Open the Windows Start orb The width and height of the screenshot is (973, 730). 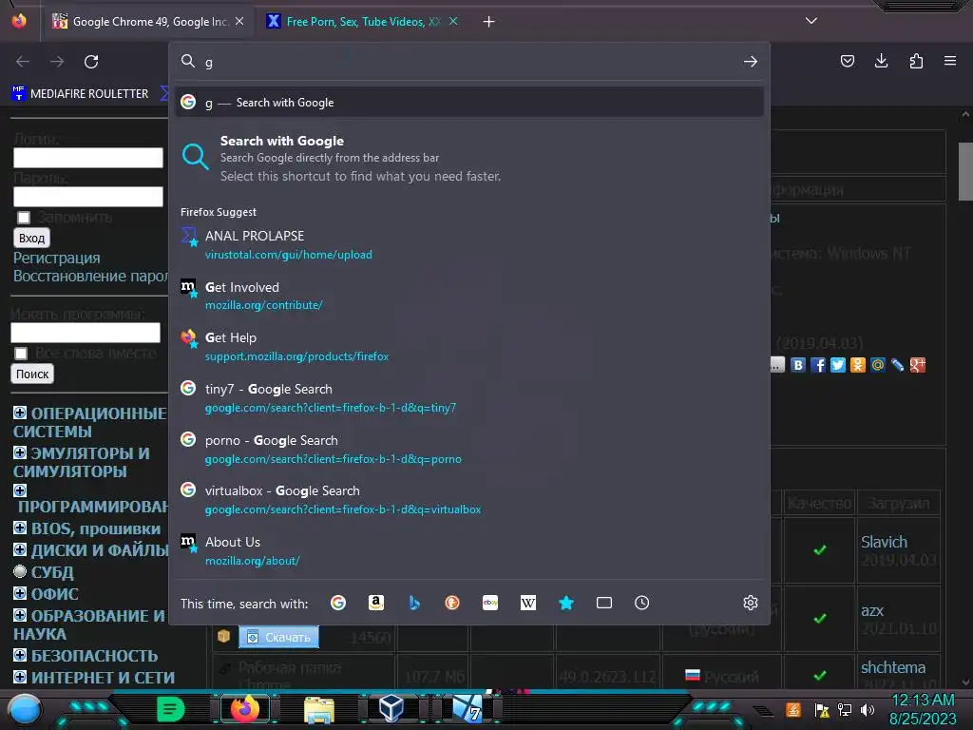(25, 709)
